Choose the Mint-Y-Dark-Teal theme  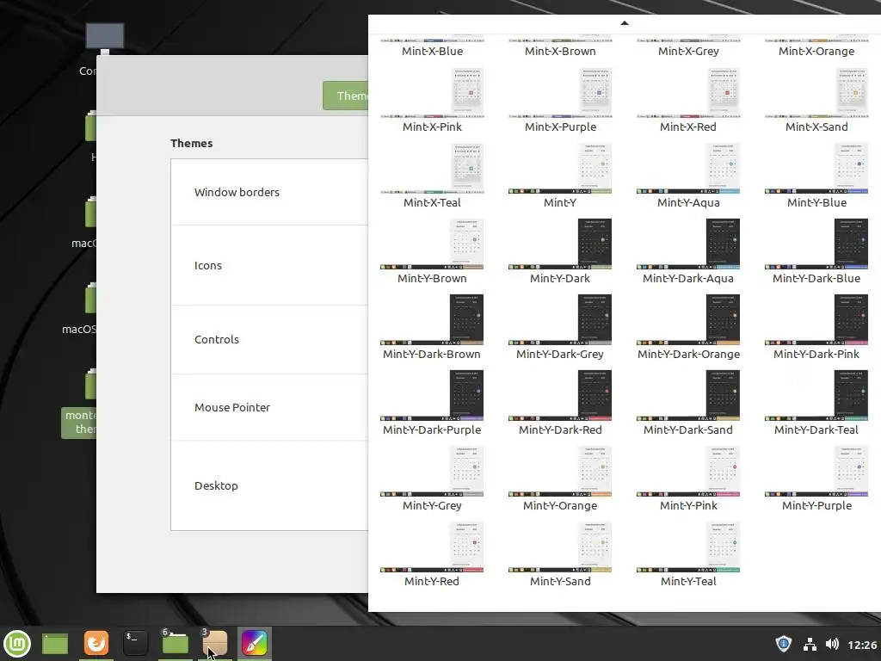coord(816,404)
